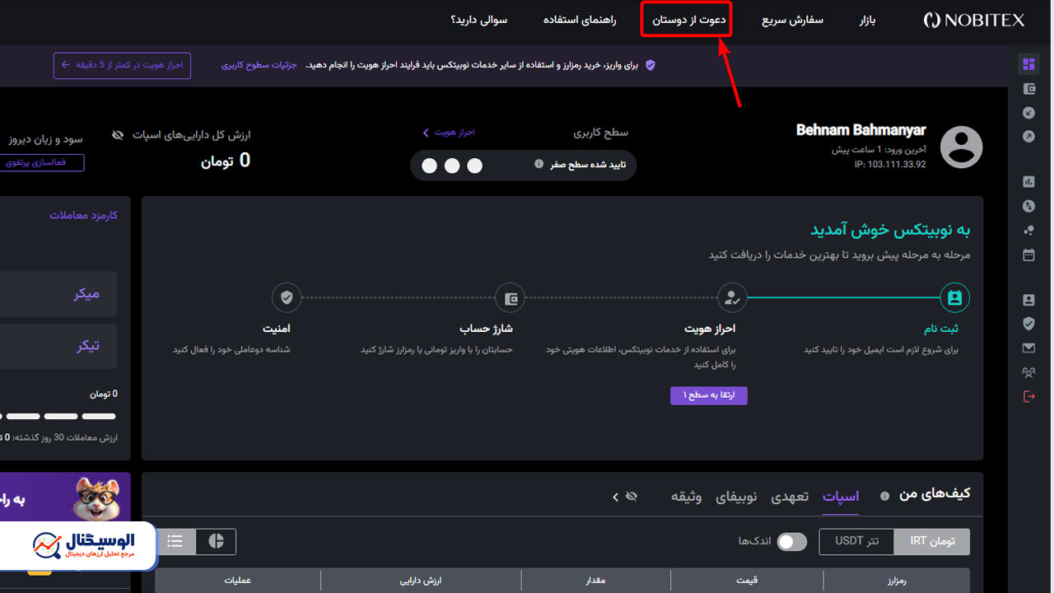This screenshot has width=1054, height=593.
Task: Open دعوت از دوستان menu
Action: 688,21
